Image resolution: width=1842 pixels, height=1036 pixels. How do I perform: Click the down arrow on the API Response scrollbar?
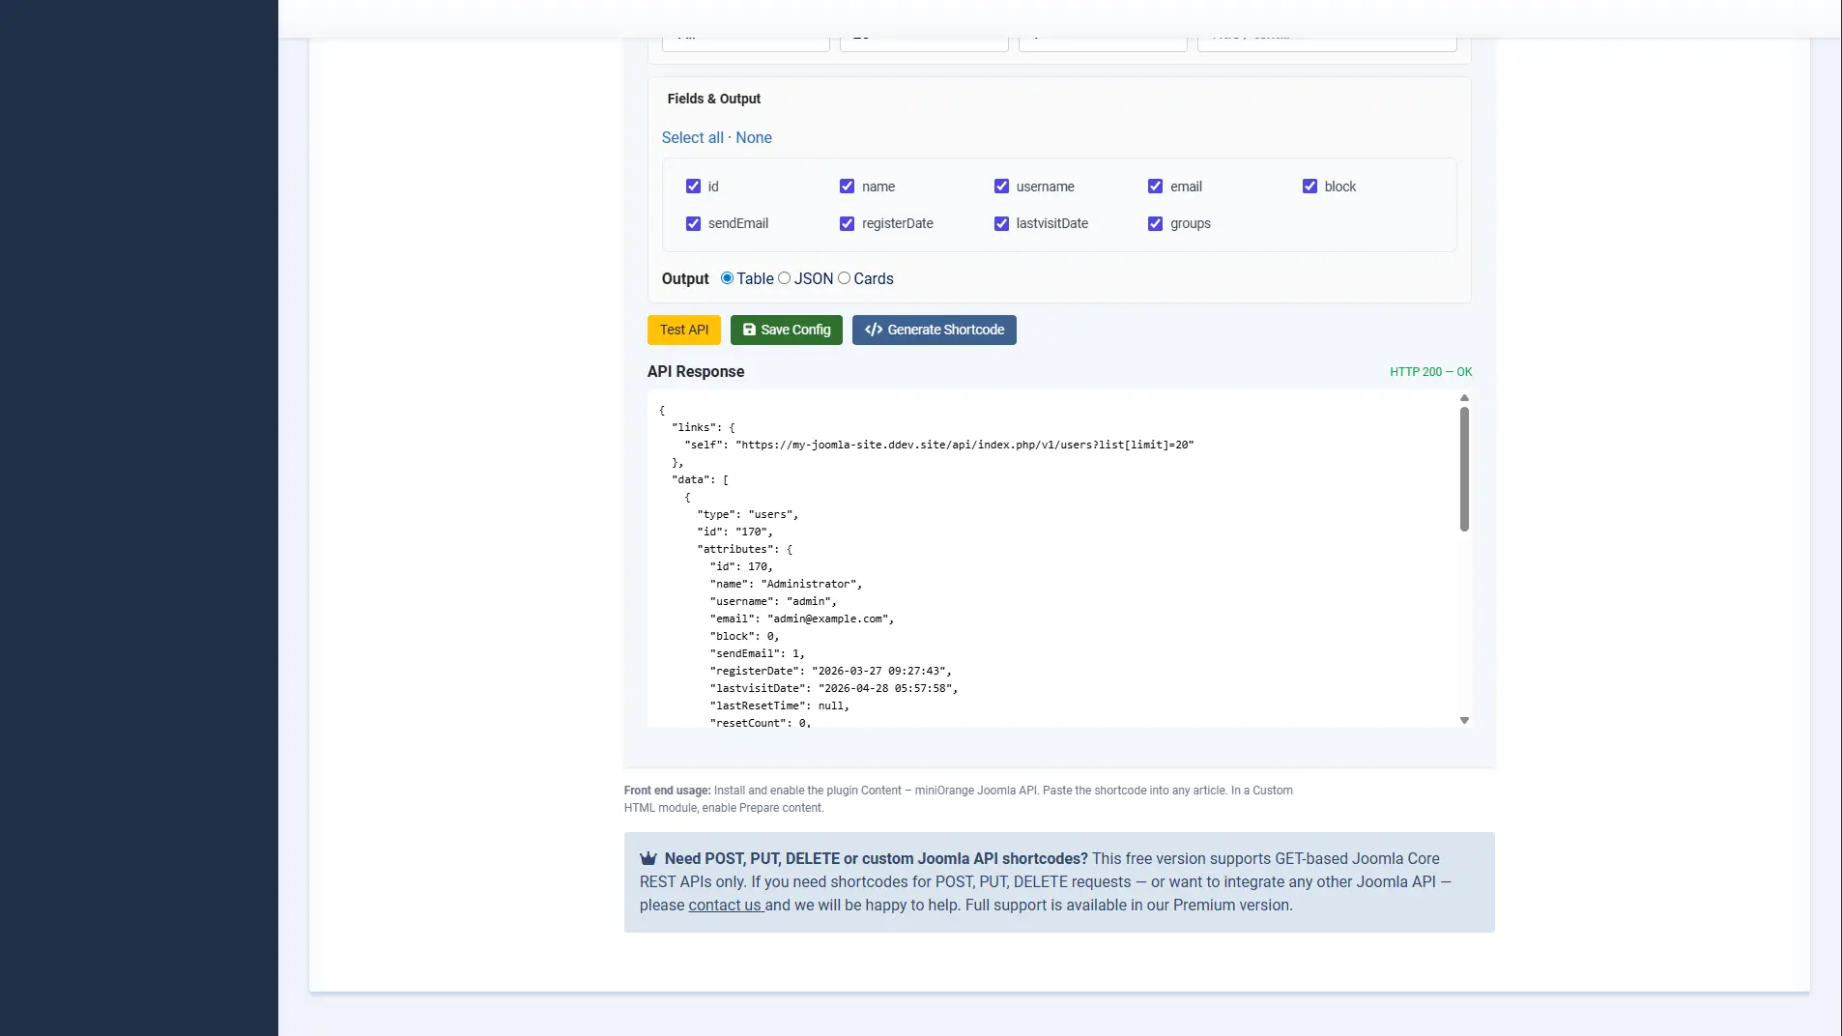coord(1463,720)
